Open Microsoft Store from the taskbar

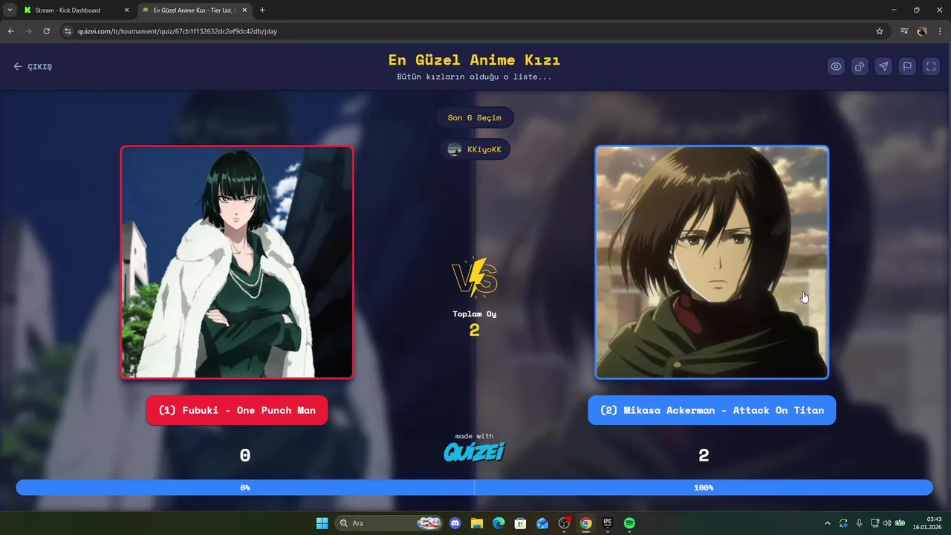coord(521,523)
